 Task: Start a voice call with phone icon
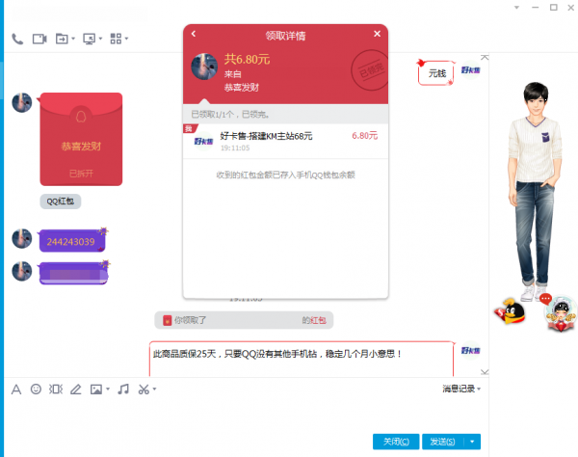tap(17, 39)
